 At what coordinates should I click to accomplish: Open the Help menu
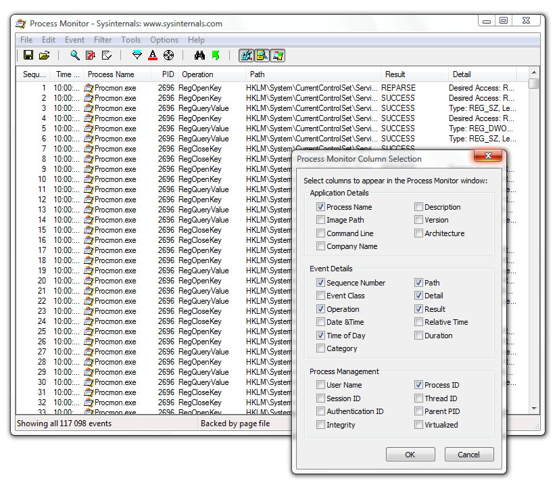[196, 40]
